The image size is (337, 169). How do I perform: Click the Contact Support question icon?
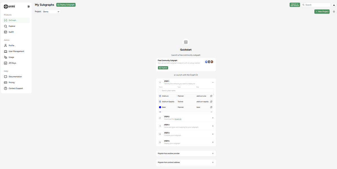pos(6,88)
